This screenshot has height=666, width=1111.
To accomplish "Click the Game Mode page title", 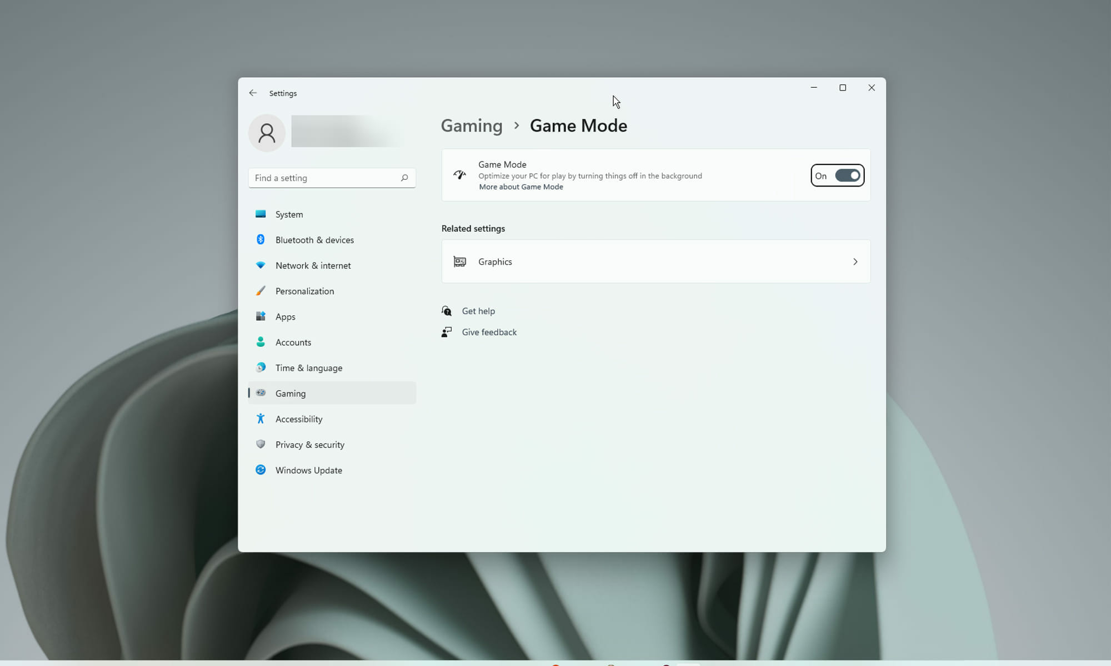I will click(578, 126).
